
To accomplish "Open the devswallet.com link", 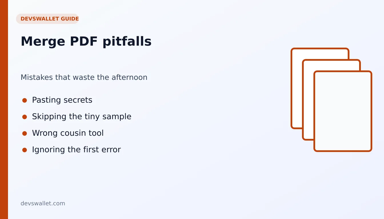I will [x=43, y=203].
